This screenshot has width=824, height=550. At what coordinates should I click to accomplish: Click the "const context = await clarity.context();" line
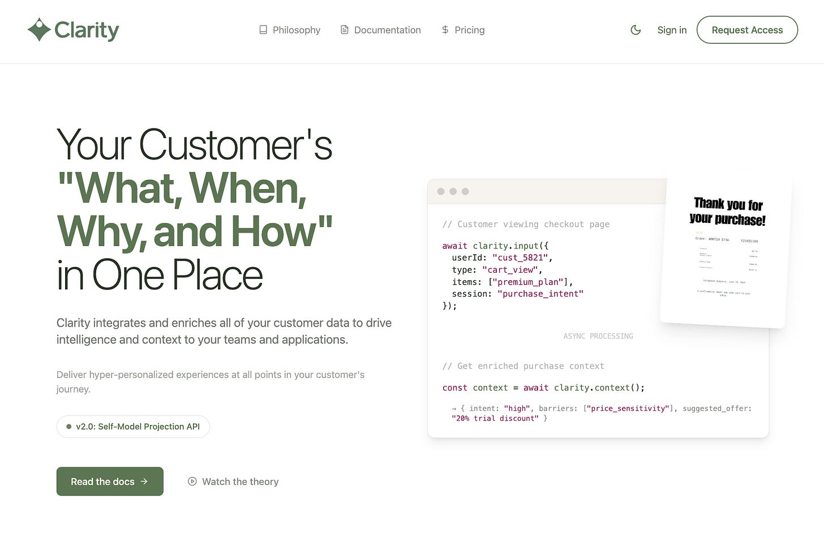tap(543, 388)
